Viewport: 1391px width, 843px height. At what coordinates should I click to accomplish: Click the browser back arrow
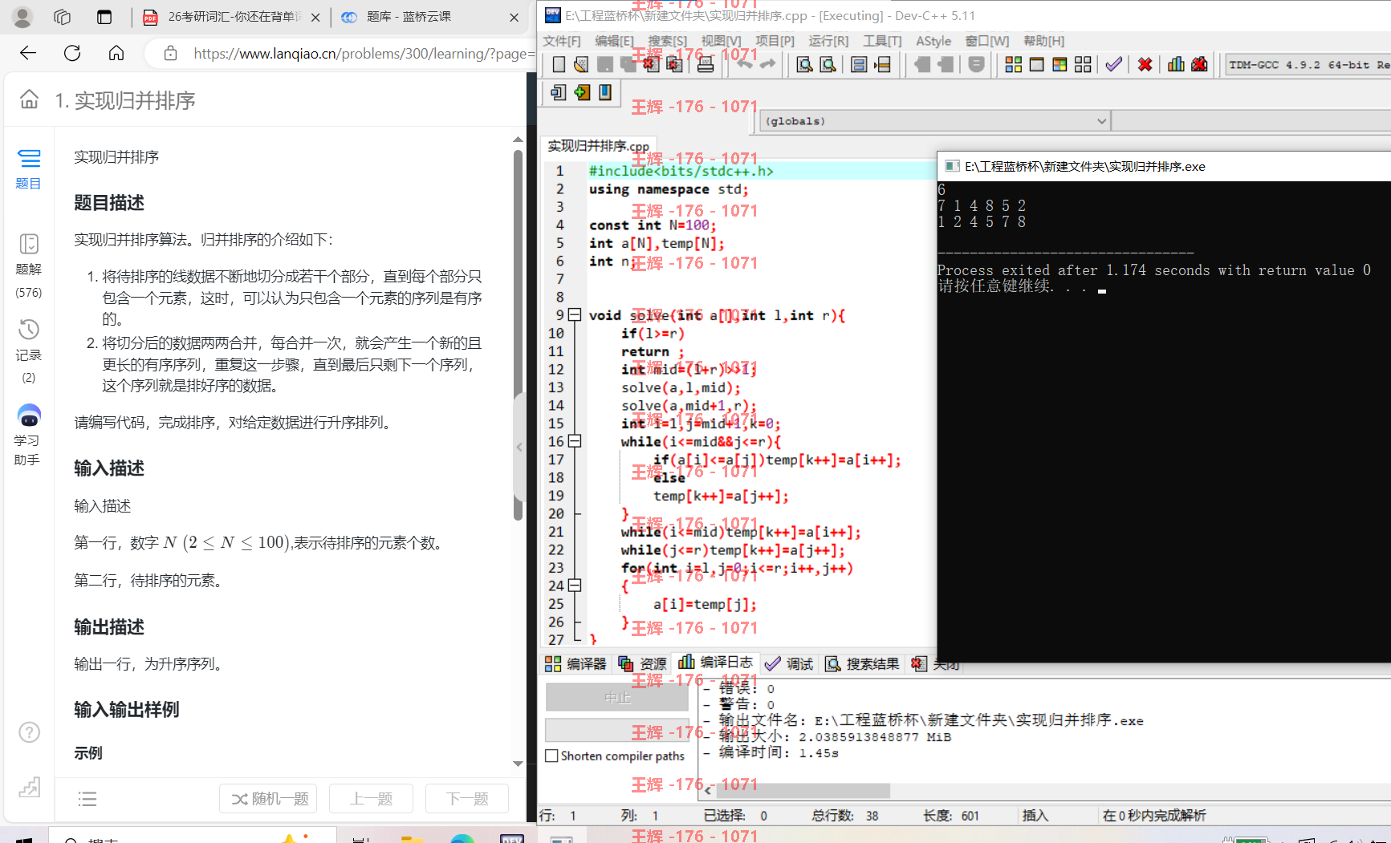(x=28, y=53)
